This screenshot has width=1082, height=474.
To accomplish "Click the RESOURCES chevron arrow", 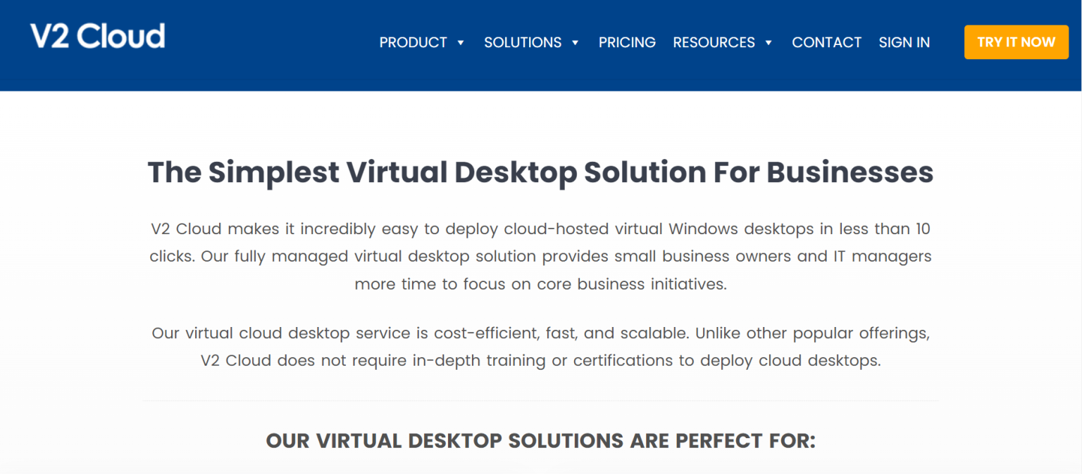I will (x=767, y=43).
